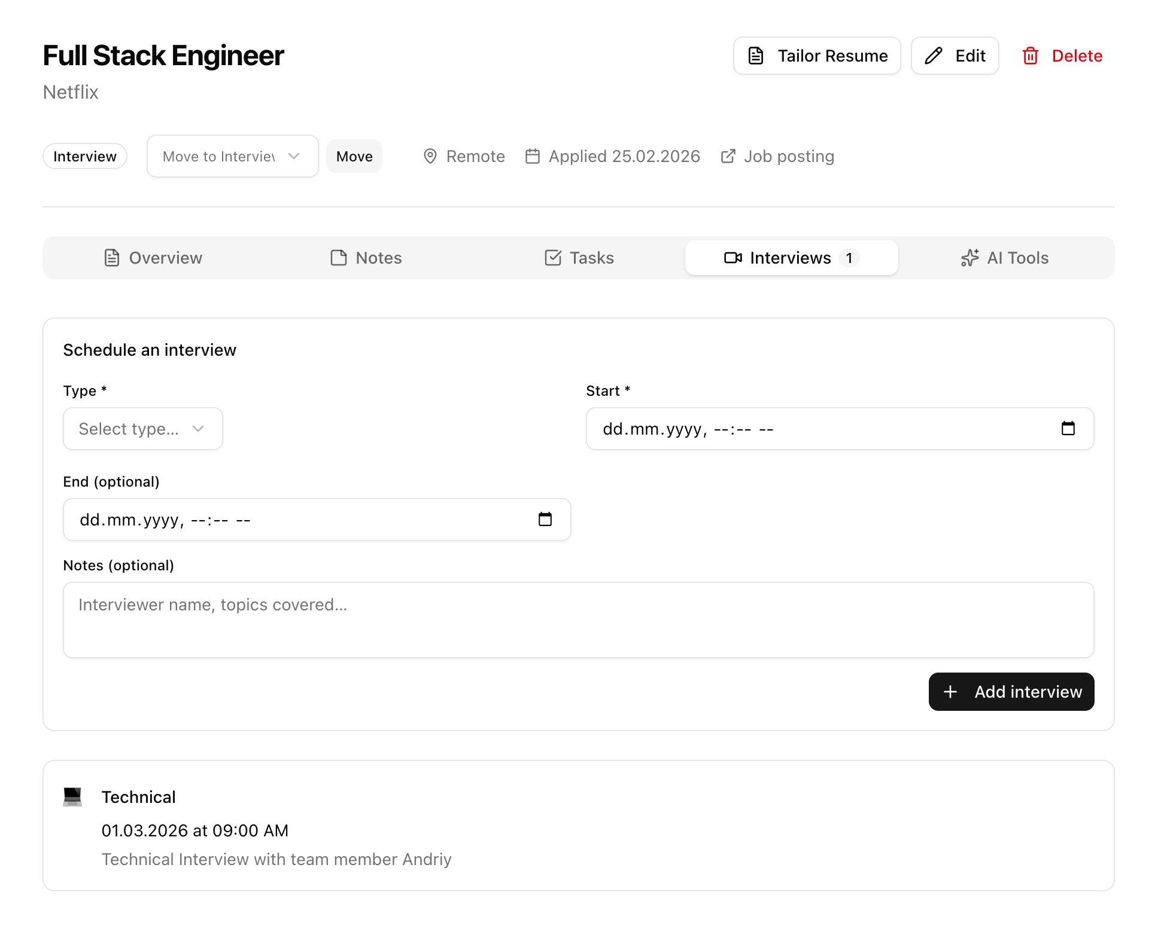
Task: Open calendar picker in Start field
Action: point(1068,429)
